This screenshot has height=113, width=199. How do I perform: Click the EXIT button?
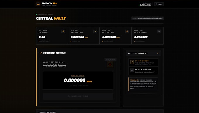[x=159, y=4]
